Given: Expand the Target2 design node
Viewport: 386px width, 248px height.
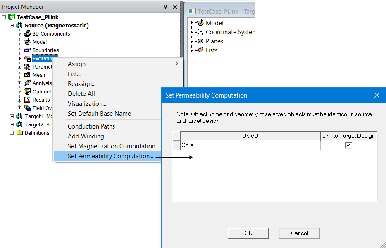Looking at the screenshot, I should click(x=12, y=124).
